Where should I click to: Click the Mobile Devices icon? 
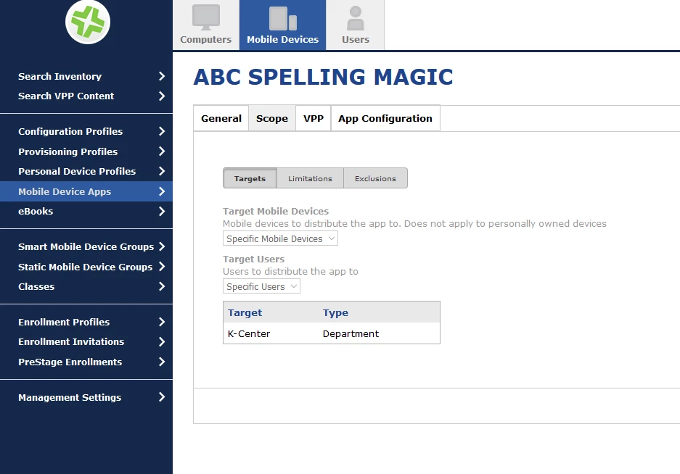[x=283, y=18]
